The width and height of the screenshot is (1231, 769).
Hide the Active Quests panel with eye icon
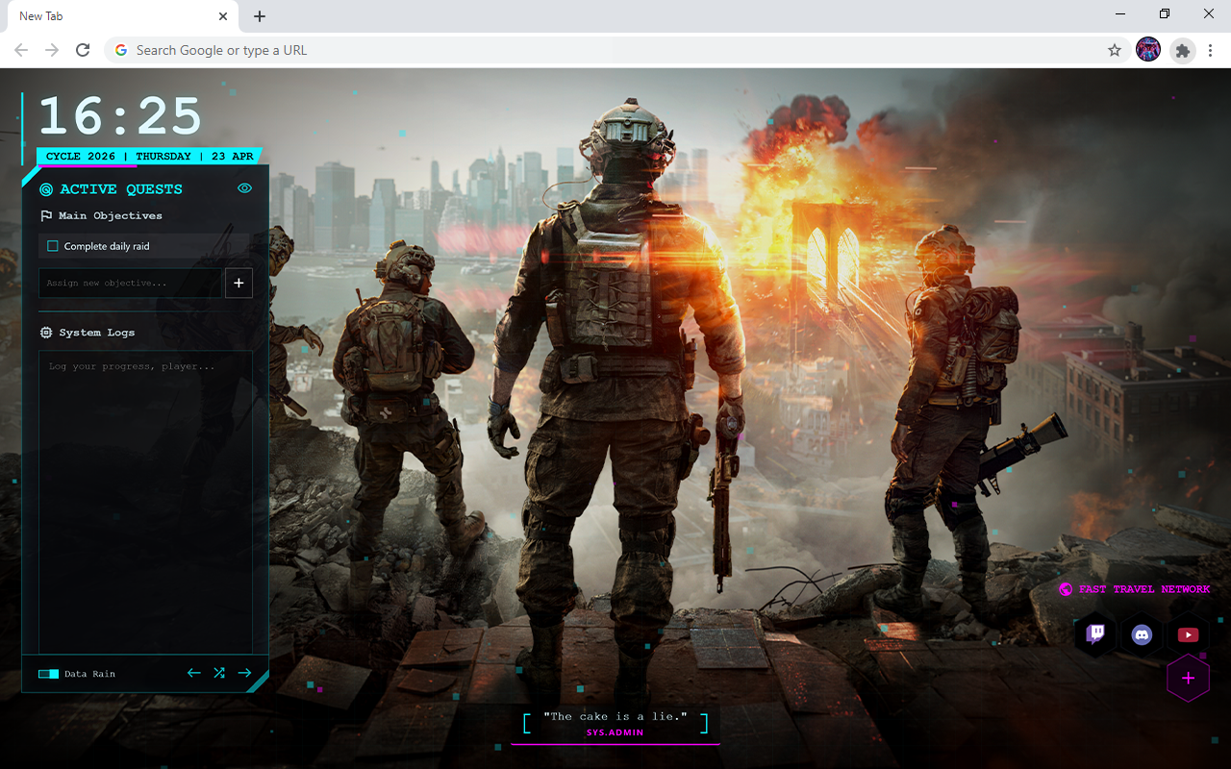coord(244,188)
